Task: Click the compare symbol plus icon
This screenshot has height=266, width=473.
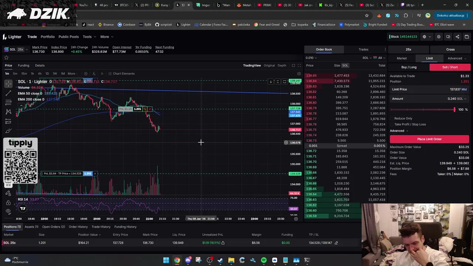Action: click(85, 74)
